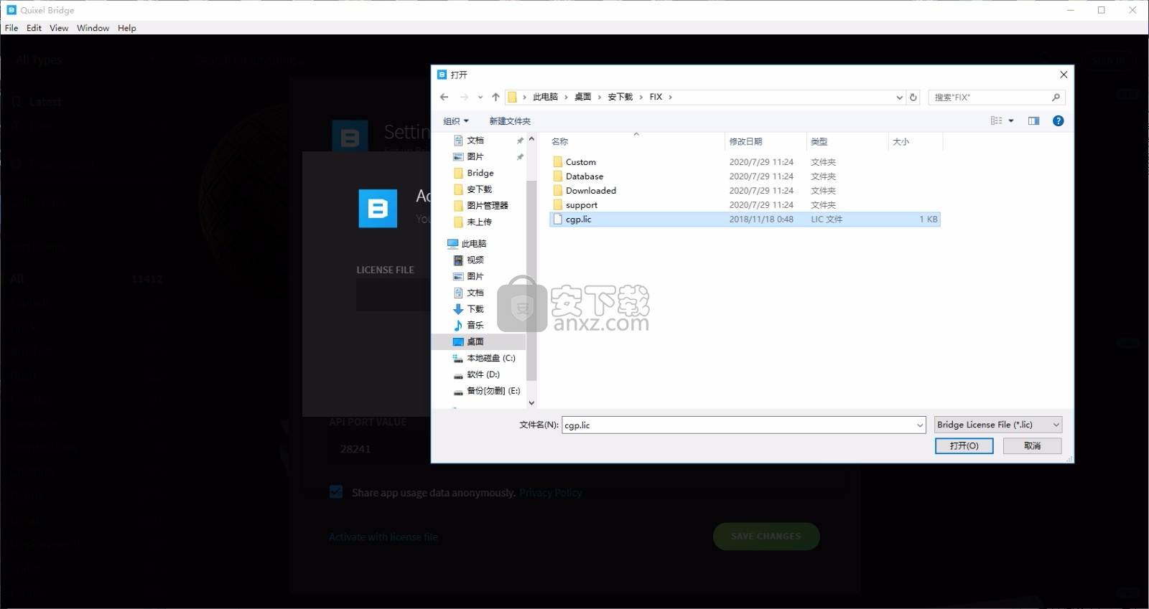The height and width of the screenshot is (609, 1149).
Task: Change the file view layout
Action: coord(997,121)
